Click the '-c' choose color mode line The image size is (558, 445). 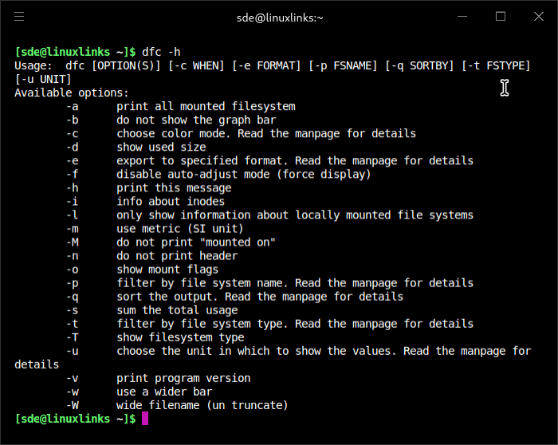(x=241, y=133)
